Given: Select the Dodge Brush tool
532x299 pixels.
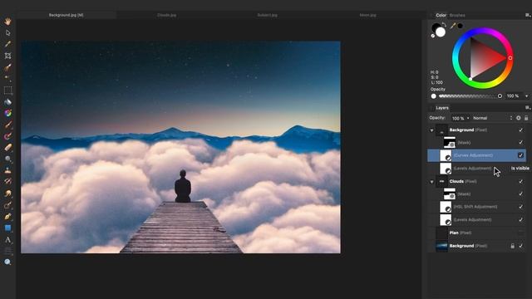Looking at the screenshot, I should tap(7, 159).
